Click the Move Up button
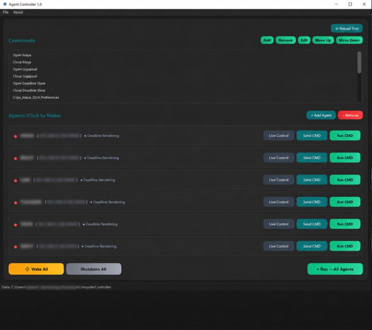This screenshot has width=372, height=330. coord(323,40)
